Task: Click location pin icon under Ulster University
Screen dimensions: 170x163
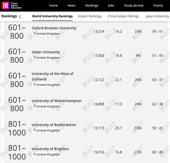Action: pyautogui.click(x=35, y=58)
